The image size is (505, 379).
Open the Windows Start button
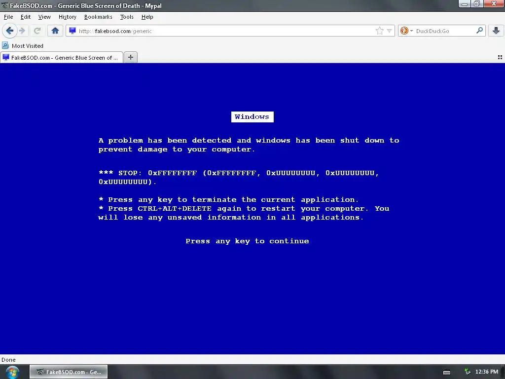coord(12,372)
